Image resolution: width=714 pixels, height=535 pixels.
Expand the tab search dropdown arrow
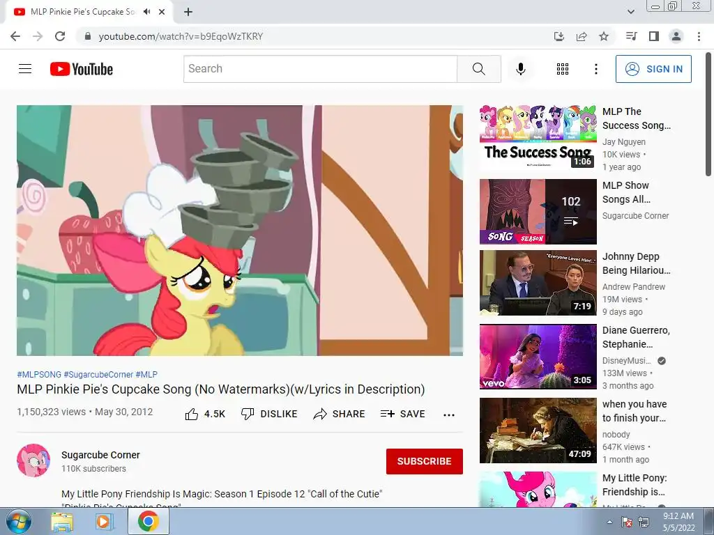[x=630, y=12]
